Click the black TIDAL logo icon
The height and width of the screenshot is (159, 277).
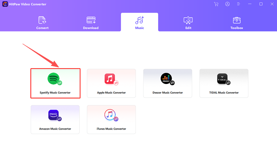(x=222, y=78)
